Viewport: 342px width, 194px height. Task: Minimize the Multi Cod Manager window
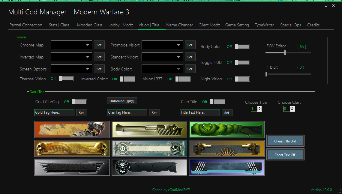click(x=326, y=6)
